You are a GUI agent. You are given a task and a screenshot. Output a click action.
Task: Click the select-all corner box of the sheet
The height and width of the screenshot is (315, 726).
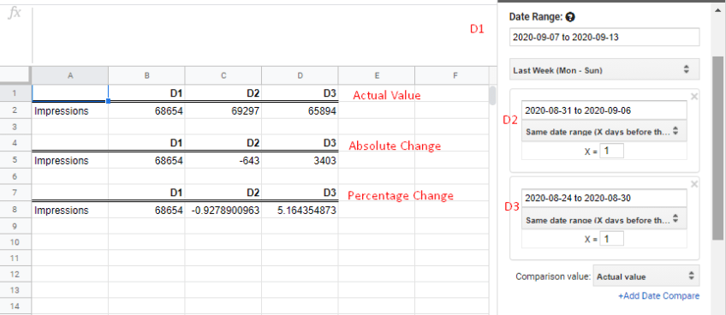pos(15,75)
